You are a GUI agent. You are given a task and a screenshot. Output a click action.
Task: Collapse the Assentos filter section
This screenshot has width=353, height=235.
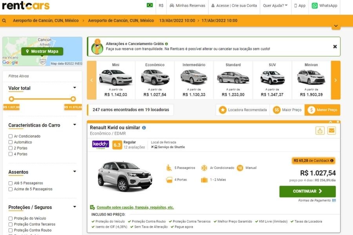pos(75,172)
